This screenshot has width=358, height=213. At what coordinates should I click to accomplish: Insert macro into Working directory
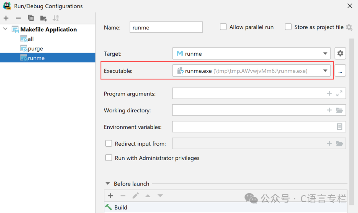pos(329,110)
